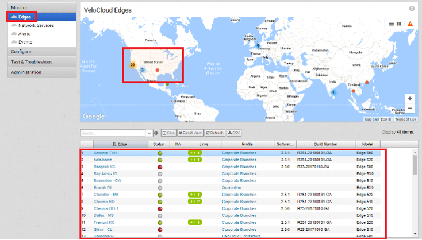Click the red marker in Thailand
Screen dimensions: 422x240
(354, 91)
